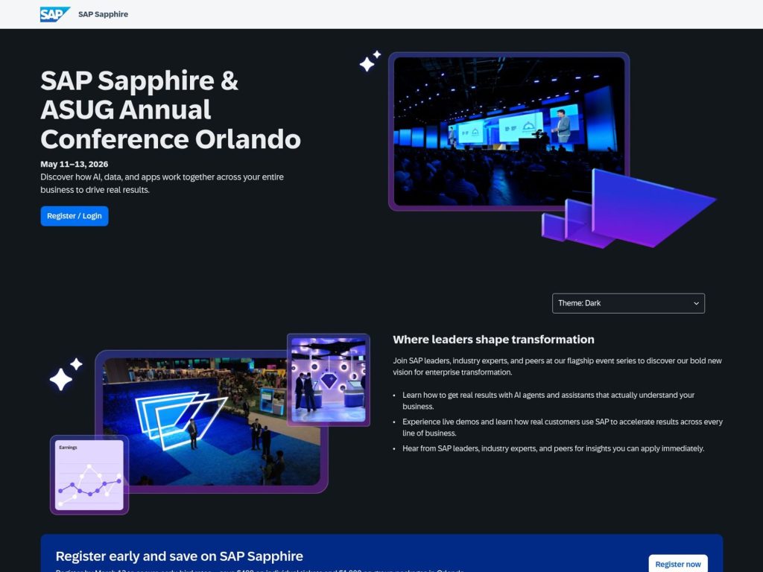Expand the theme selection combo box
Image resolution: width=763 pixels, height=572 pixels.
tap(627, 303)
